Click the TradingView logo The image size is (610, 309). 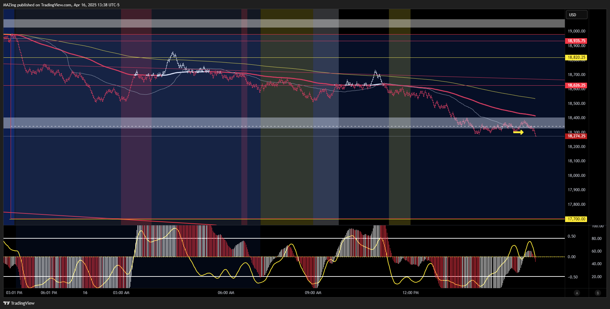[x=19, y=303]
